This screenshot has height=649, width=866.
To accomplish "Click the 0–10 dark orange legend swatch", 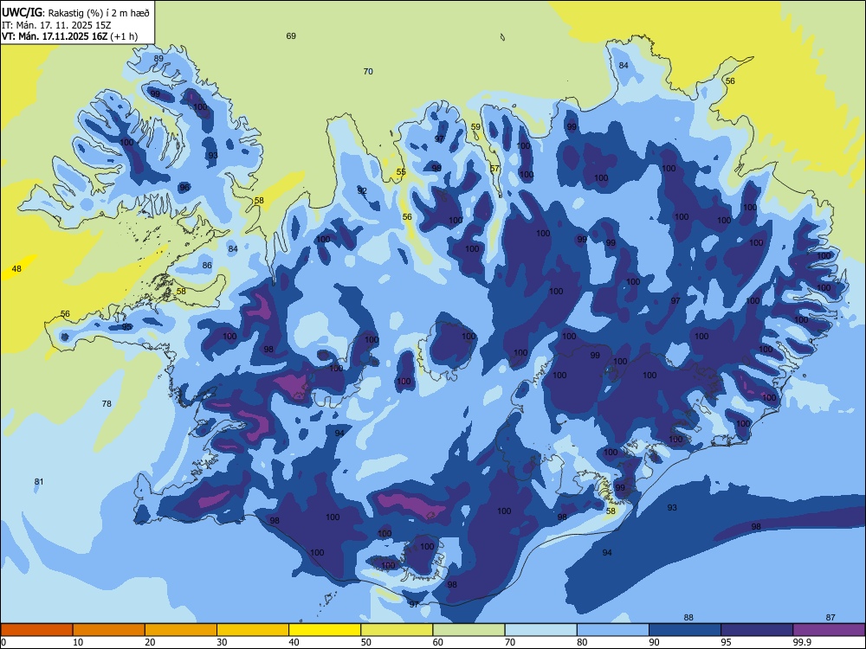I will click(36, 630).
